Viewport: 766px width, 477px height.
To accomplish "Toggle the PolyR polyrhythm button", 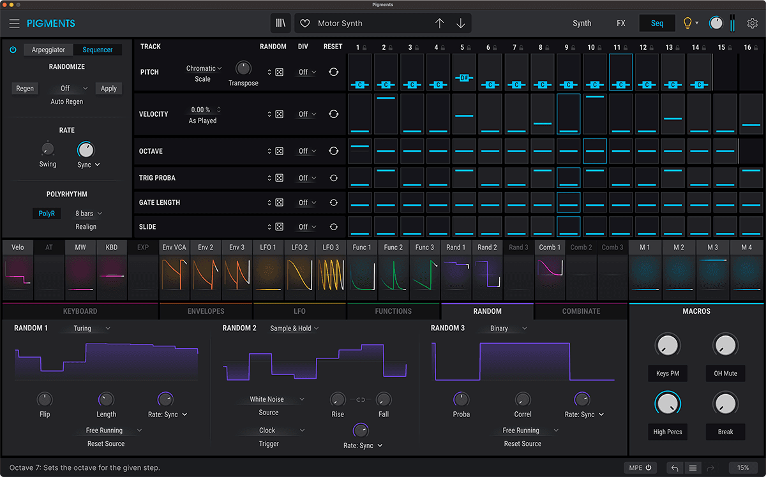I will tap(47, 214).
